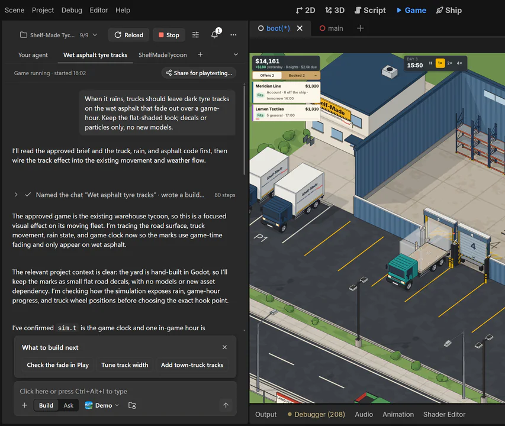Viewport: 505px width, 426px height.
Task: Choose Check the fade in Play
Action: coord(57,365)
